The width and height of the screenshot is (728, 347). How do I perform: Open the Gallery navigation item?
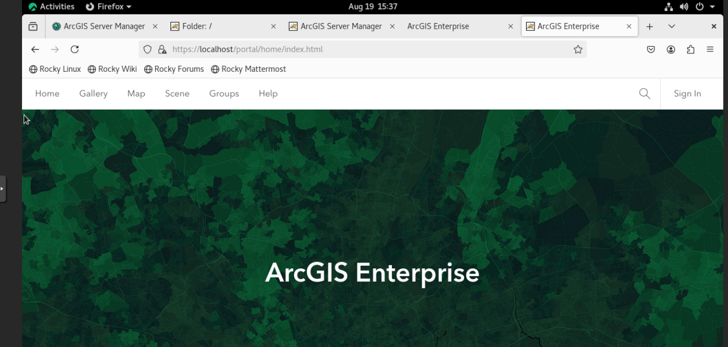point(93,93)
